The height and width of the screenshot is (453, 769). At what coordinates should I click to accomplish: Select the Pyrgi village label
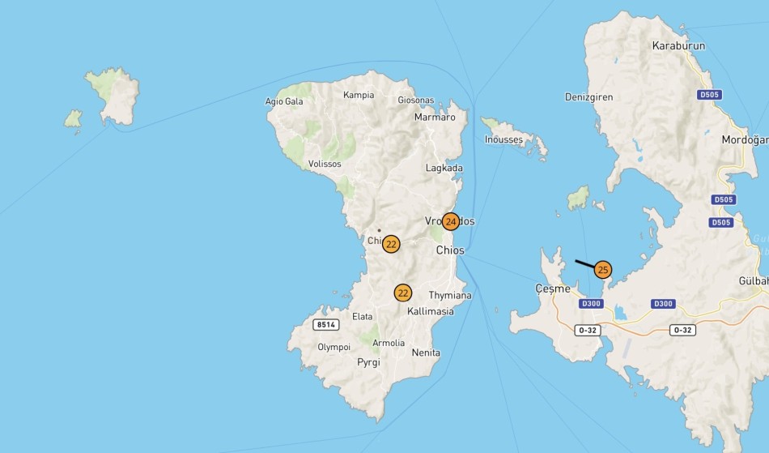pos(368,362)
